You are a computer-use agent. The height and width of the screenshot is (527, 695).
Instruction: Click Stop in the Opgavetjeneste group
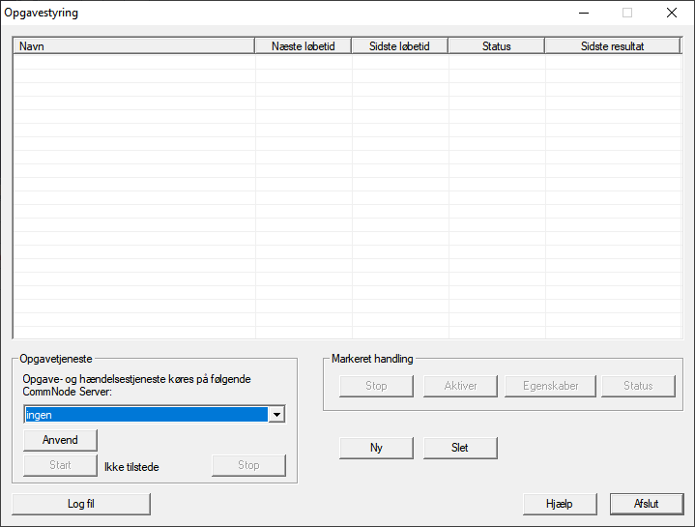[248, 465]
